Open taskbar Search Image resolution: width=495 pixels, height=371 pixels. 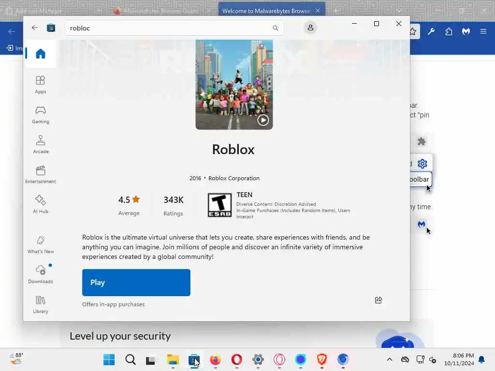click(131, 359)
